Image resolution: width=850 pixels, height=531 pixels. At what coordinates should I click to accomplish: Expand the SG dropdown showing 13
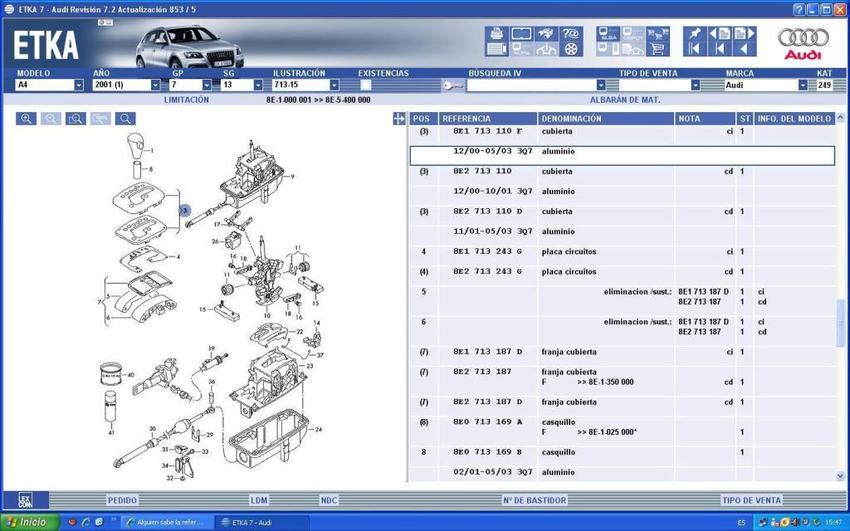pyautogui.click(x=258, y=85)
